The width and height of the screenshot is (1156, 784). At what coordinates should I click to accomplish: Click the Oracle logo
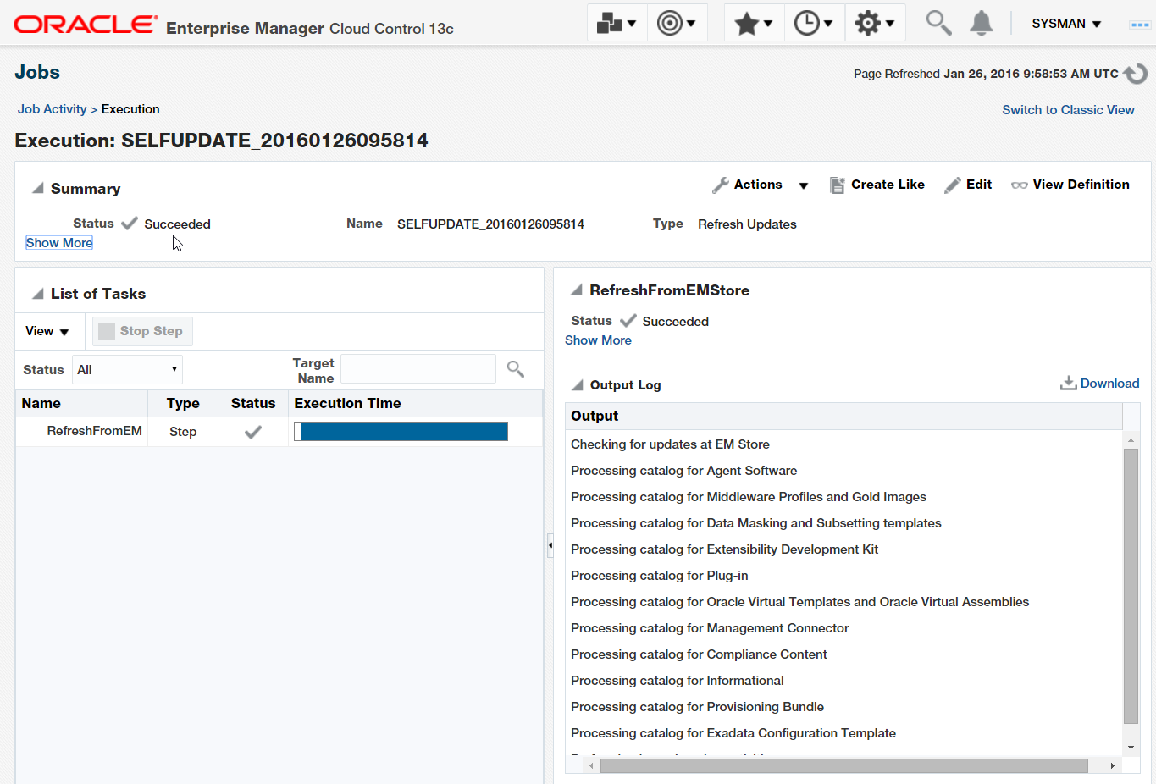pyautogui.click(x=86, y=25)
